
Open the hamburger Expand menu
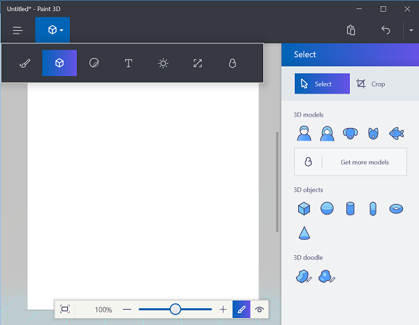click(17, 30)
